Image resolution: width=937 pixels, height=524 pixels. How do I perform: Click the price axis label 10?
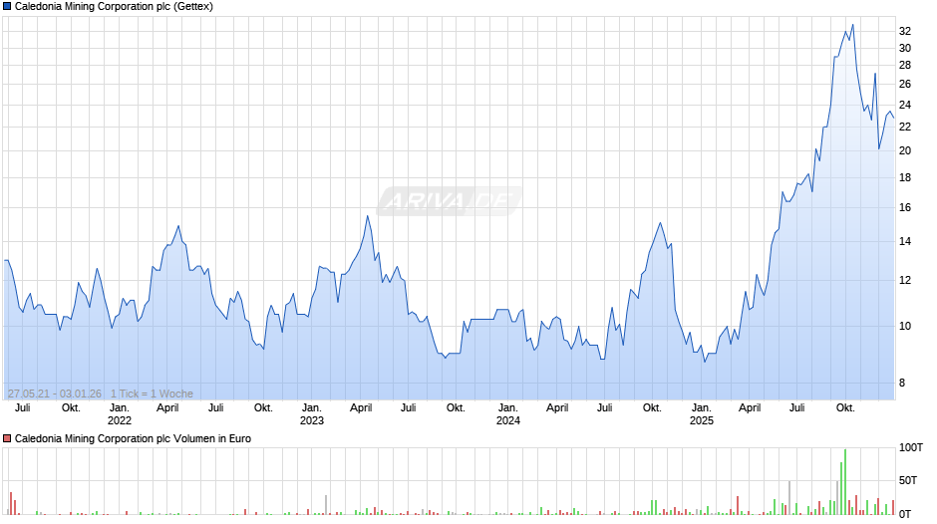point(905,326)
